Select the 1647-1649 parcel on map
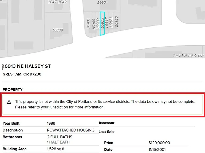 (x=57, y=2)
